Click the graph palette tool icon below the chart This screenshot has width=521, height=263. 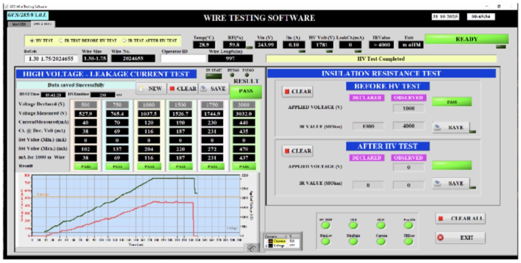[x=252, y=248]
